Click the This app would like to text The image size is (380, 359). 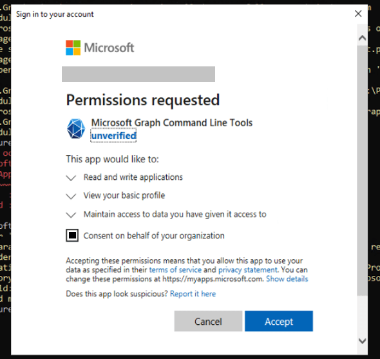113,159
